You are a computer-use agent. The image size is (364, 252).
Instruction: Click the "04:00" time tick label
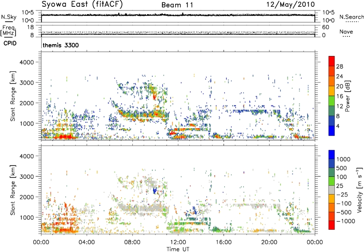click(86, 242)
